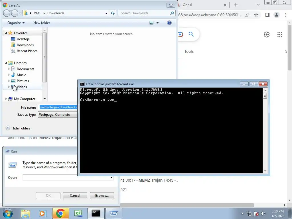Open Windows Media Player from taskbar

coord(42,213)
